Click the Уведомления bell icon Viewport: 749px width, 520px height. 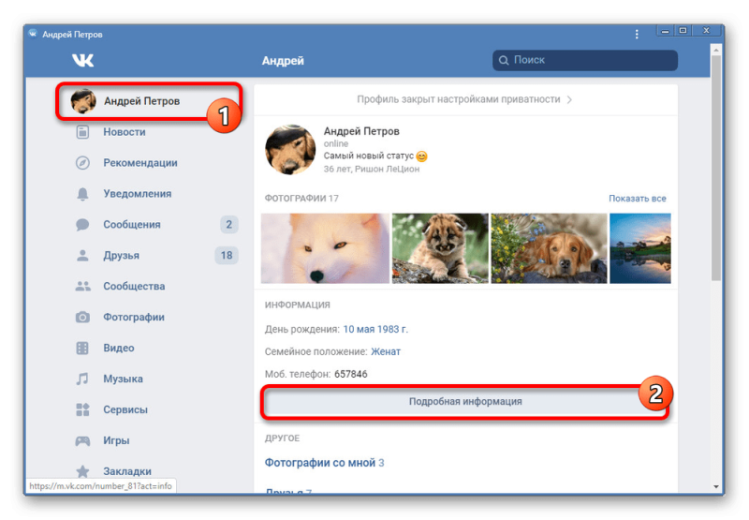82,194
